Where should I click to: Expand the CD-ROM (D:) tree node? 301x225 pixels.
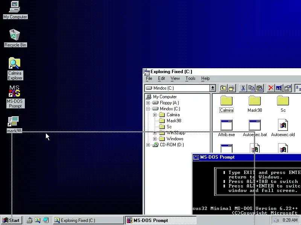pos(148,145)
